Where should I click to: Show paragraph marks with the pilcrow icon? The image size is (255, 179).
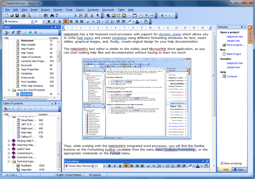click(98, 16)
